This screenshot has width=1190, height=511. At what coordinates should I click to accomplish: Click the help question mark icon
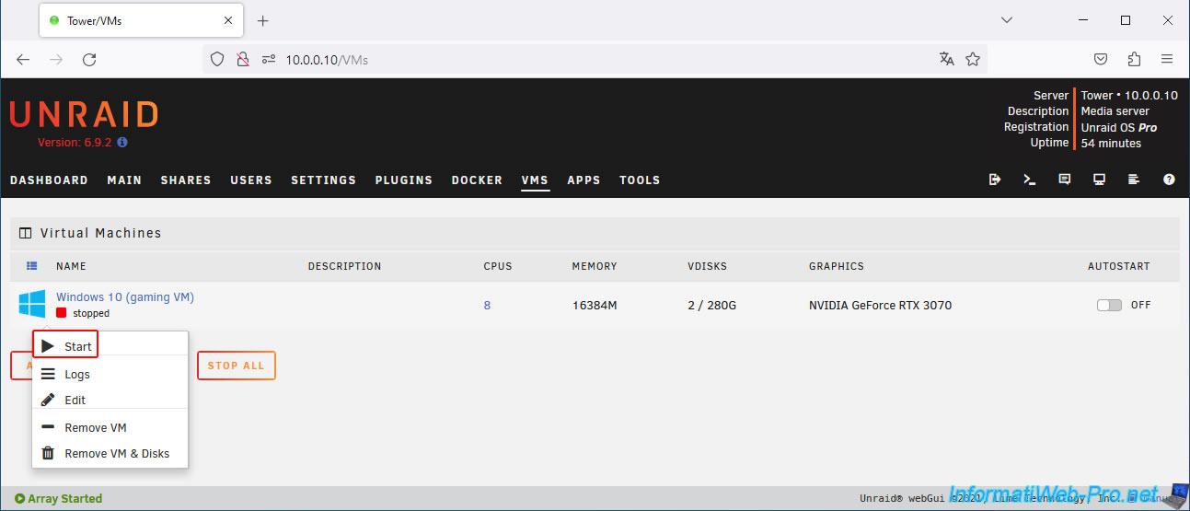1169,180
